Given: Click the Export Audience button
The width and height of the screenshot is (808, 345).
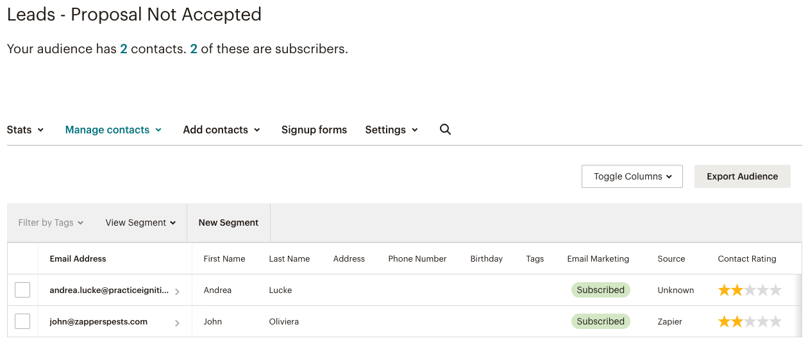Looking at the screenshot, I should (x=743, y=176).
